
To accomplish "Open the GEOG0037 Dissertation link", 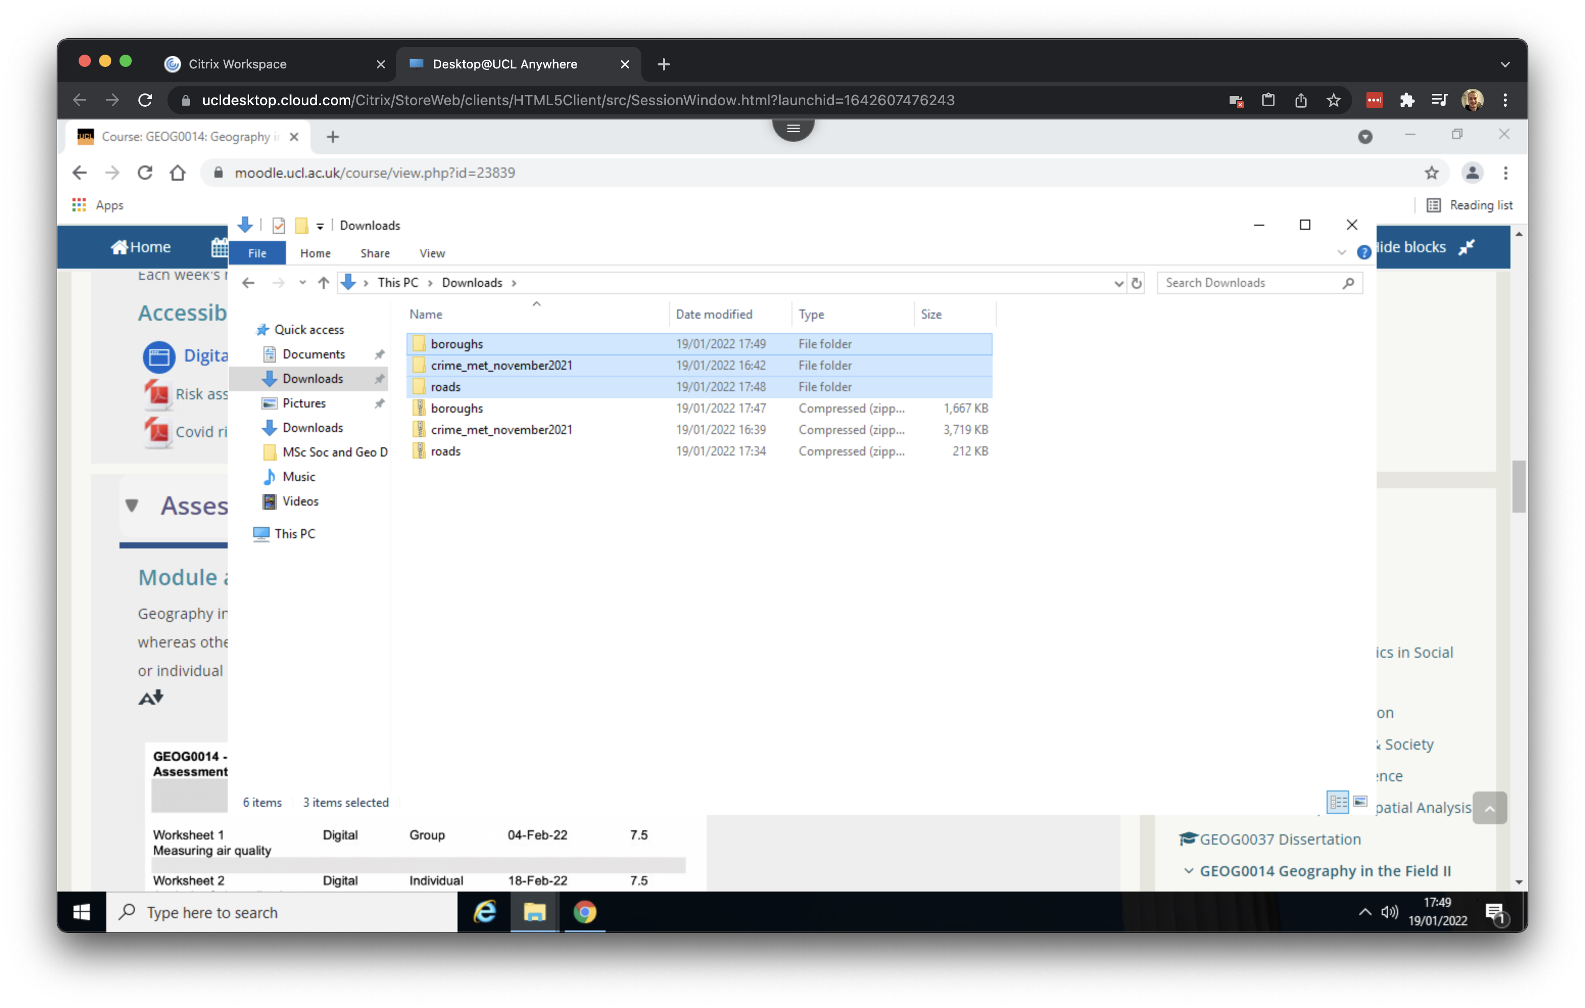I will (x=1279, y=839).
